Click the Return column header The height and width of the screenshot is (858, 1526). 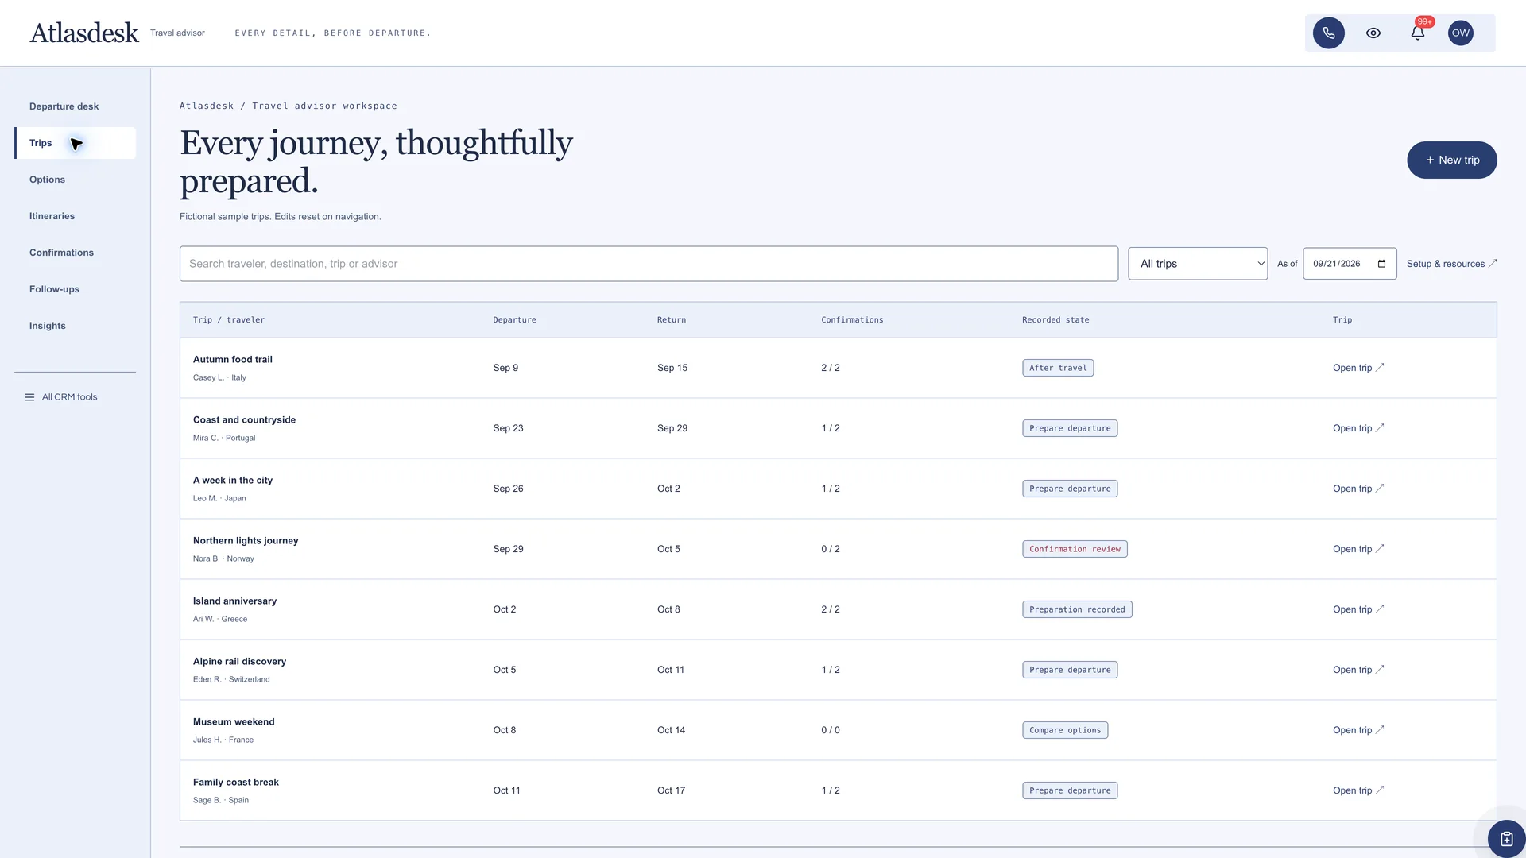click(x=672, y=320)
